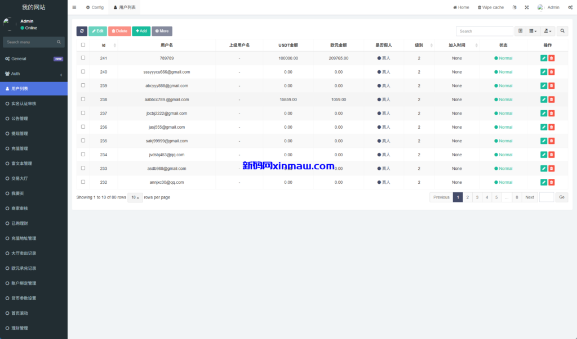Click the table Search input field

pos(484,31)
